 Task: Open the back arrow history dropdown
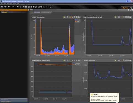click(x=10, y=7)
